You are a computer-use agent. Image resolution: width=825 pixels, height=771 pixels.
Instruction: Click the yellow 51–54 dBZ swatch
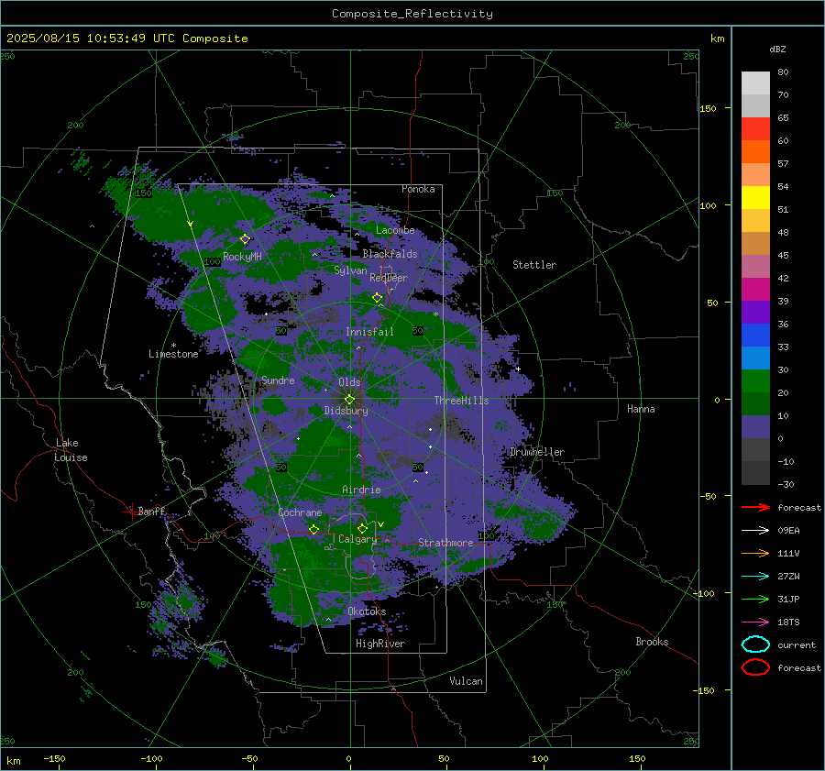click(x=755, y=198)
